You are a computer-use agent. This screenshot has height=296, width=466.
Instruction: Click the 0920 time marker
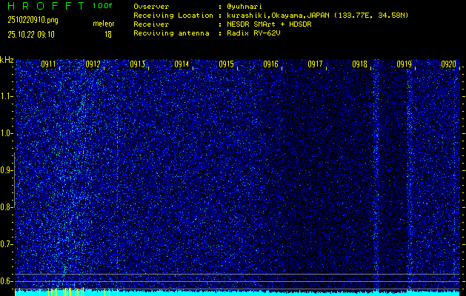(449, 64)
